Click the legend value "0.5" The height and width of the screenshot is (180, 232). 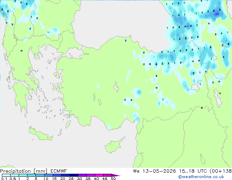[12, 179]
